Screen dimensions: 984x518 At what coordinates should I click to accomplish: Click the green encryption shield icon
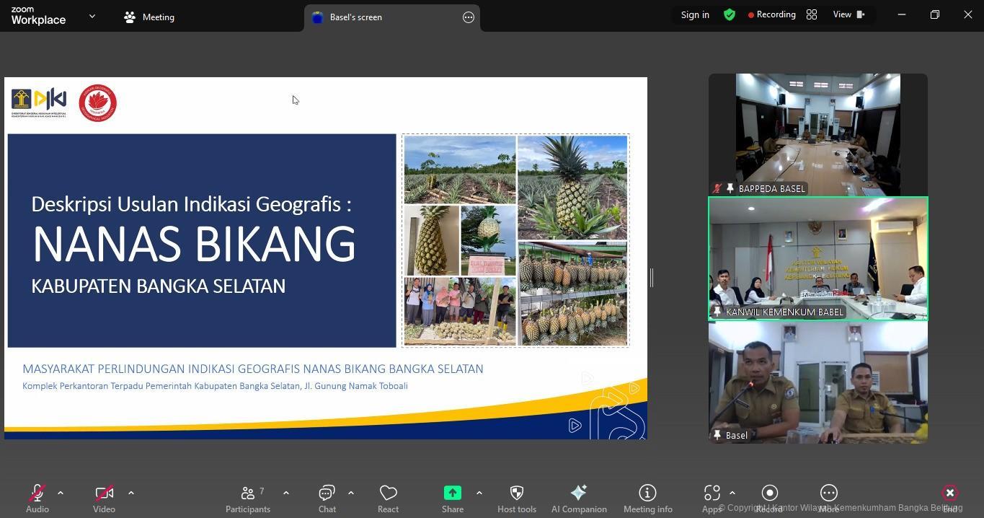tap(730, 14)
